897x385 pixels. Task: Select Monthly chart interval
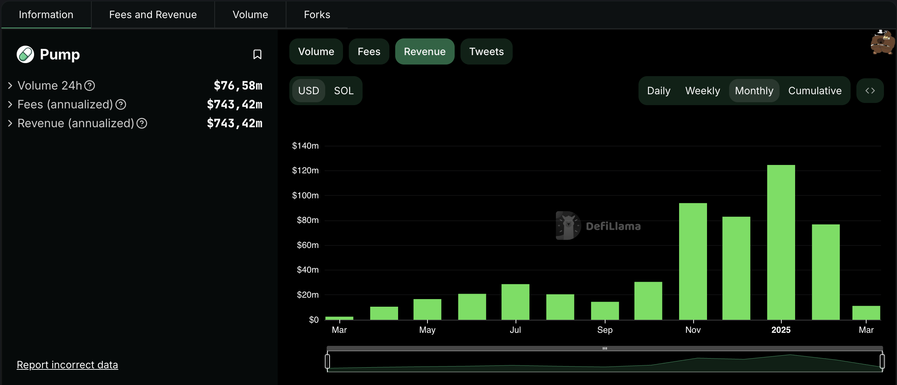[x=754, y=91]
